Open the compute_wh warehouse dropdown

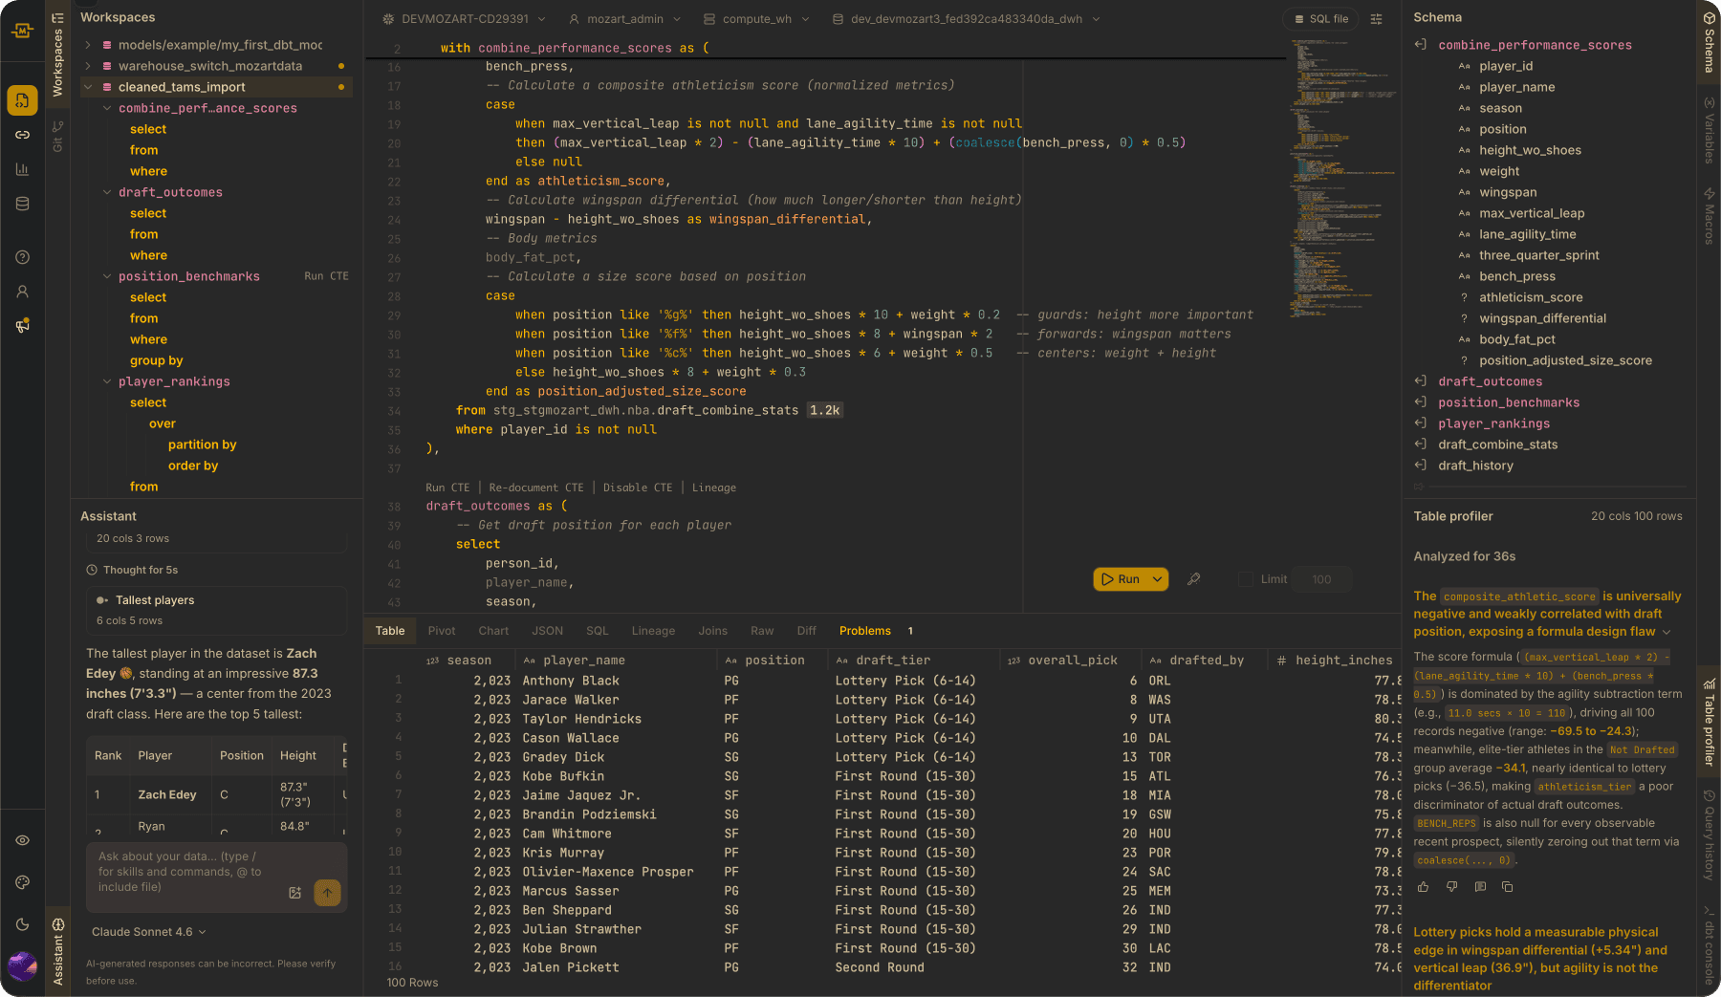pos(756,19)
